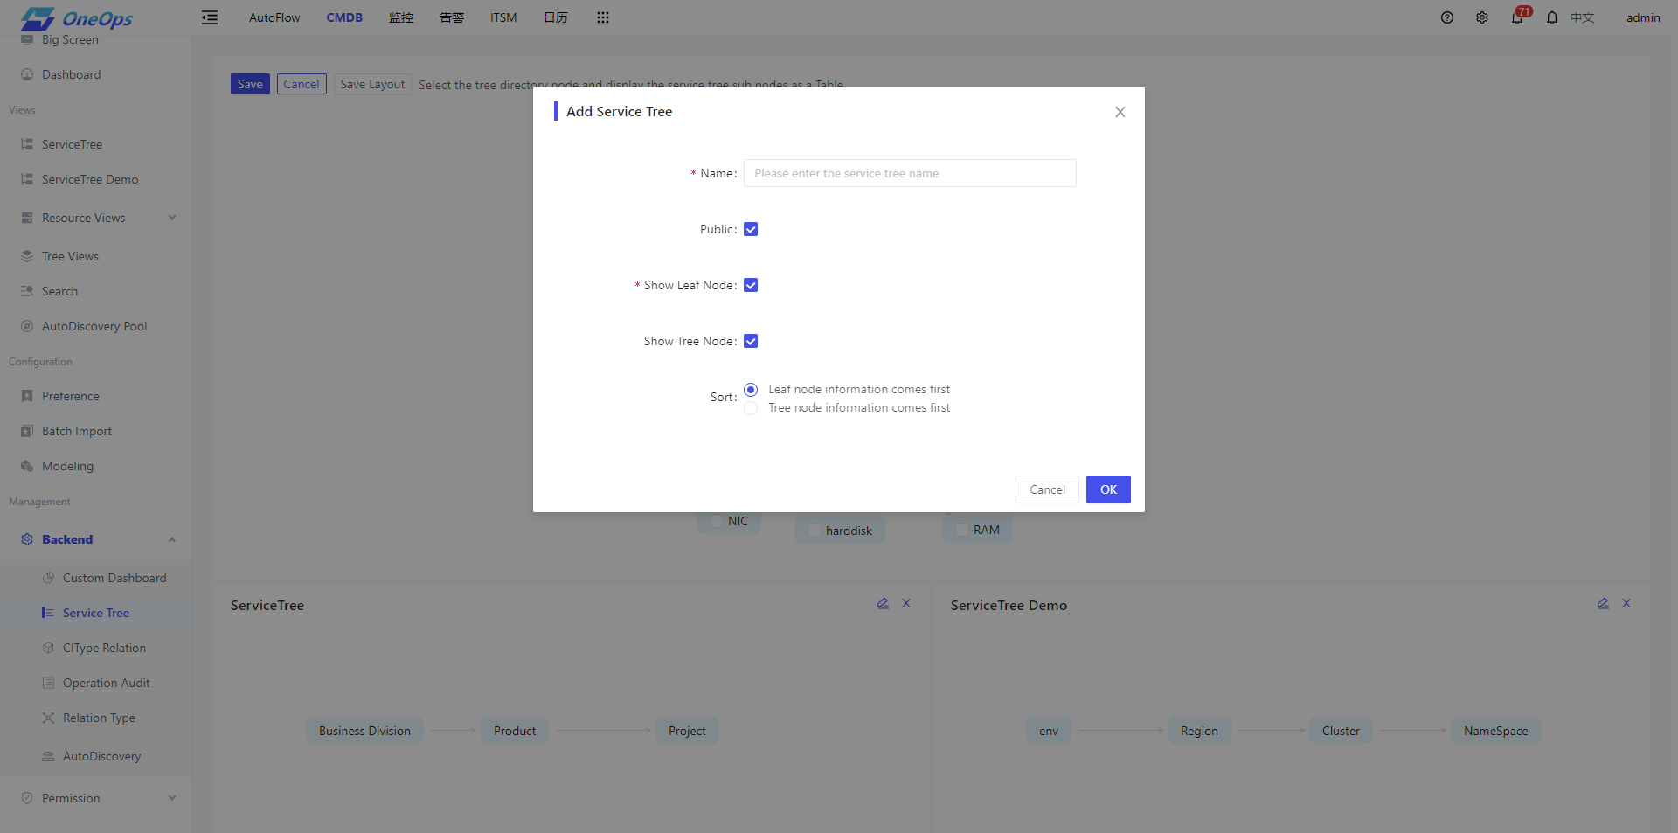
Task: Collapse the Backend menu chevron
Action: coord(172,539)
